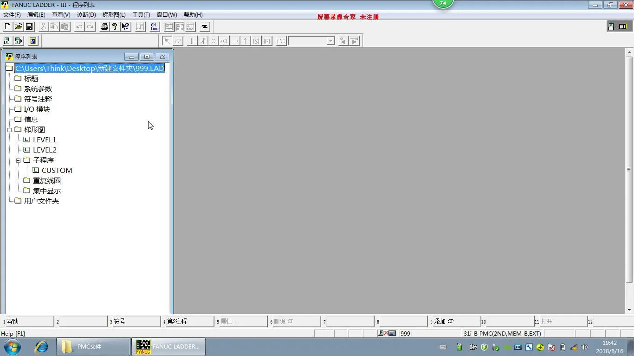The width and height of the screenshot is (634, 356).
Task: Collapse the 子程序 folder node
Action: click(19, 160)
